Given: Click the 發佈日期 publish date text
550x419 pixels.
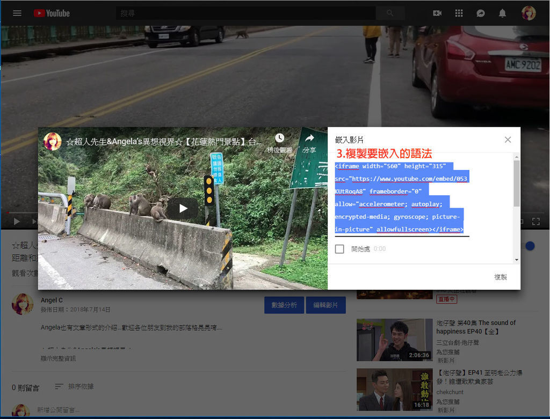Looking at the screenshot, I should [x=75, y=310].
